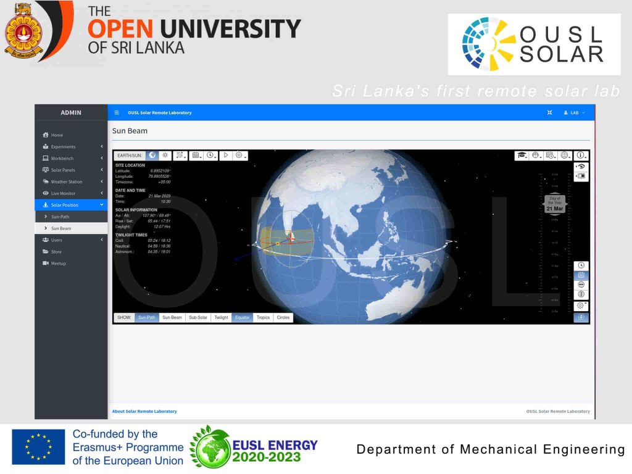Open the Sun-Path submenu item

71,217
